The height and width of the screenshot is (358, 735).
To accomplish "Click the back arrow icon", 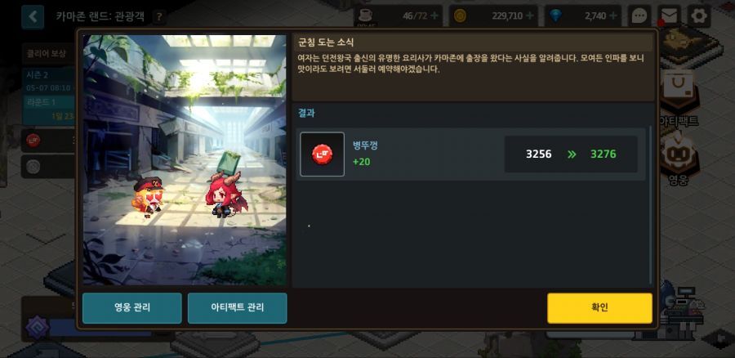I will point(33,17).
